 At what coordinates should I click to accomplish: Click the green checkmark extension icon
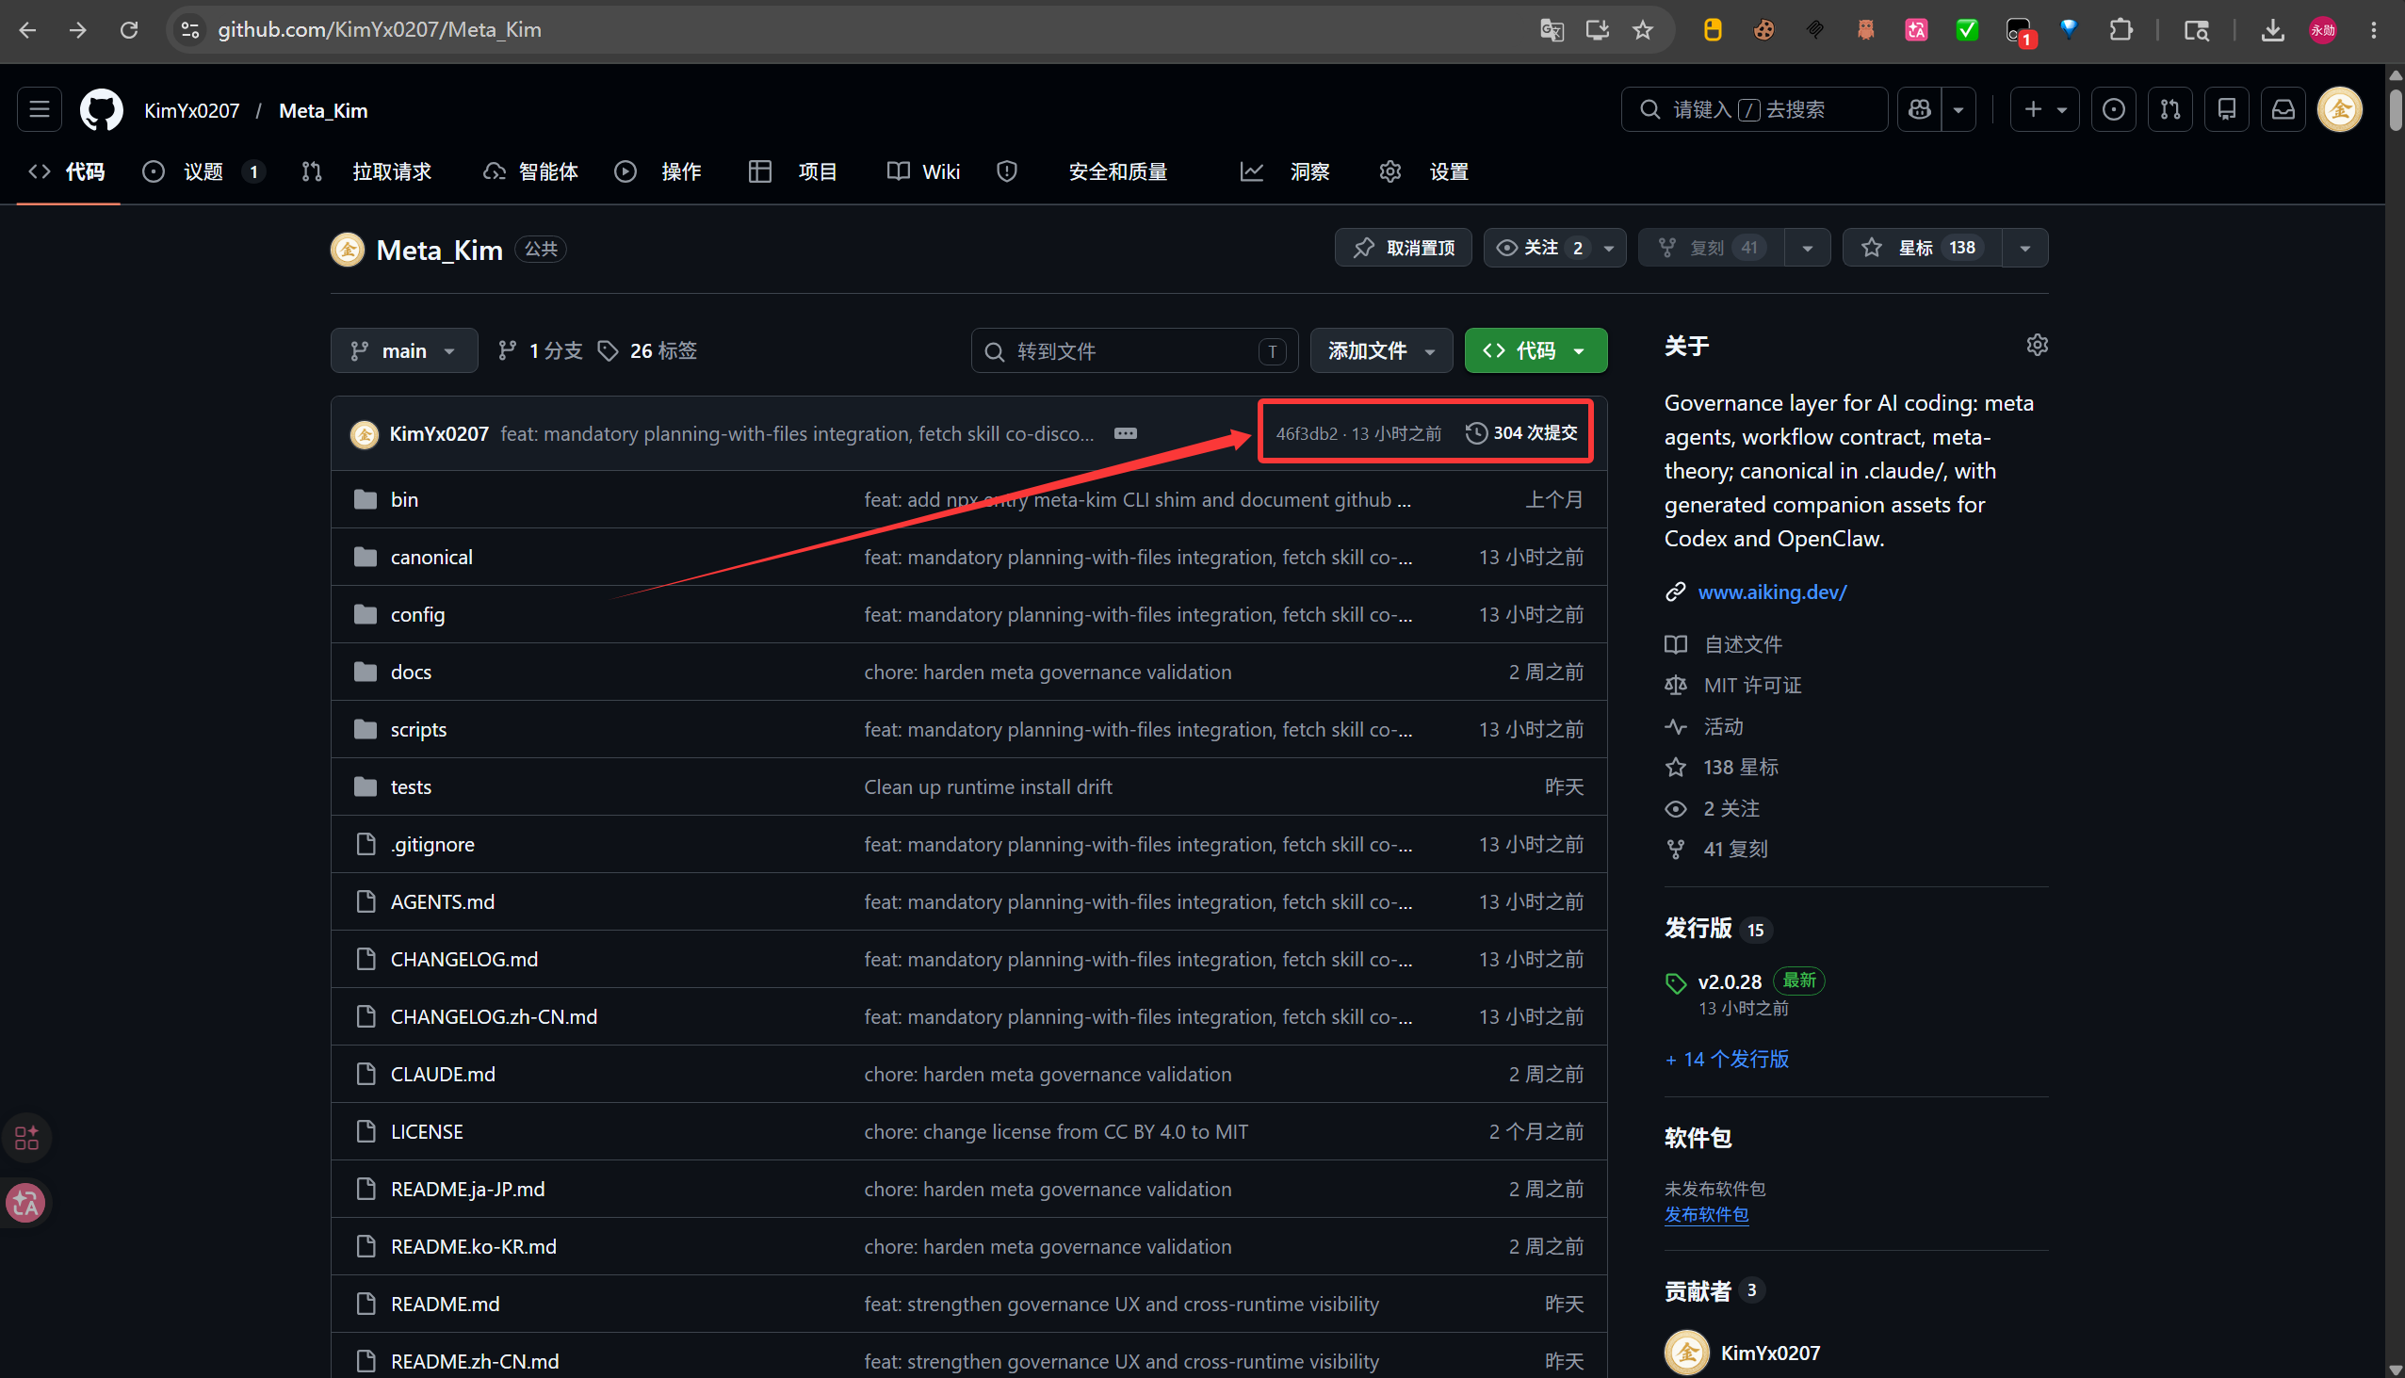pyautogui.click(x=1967, y=30)
